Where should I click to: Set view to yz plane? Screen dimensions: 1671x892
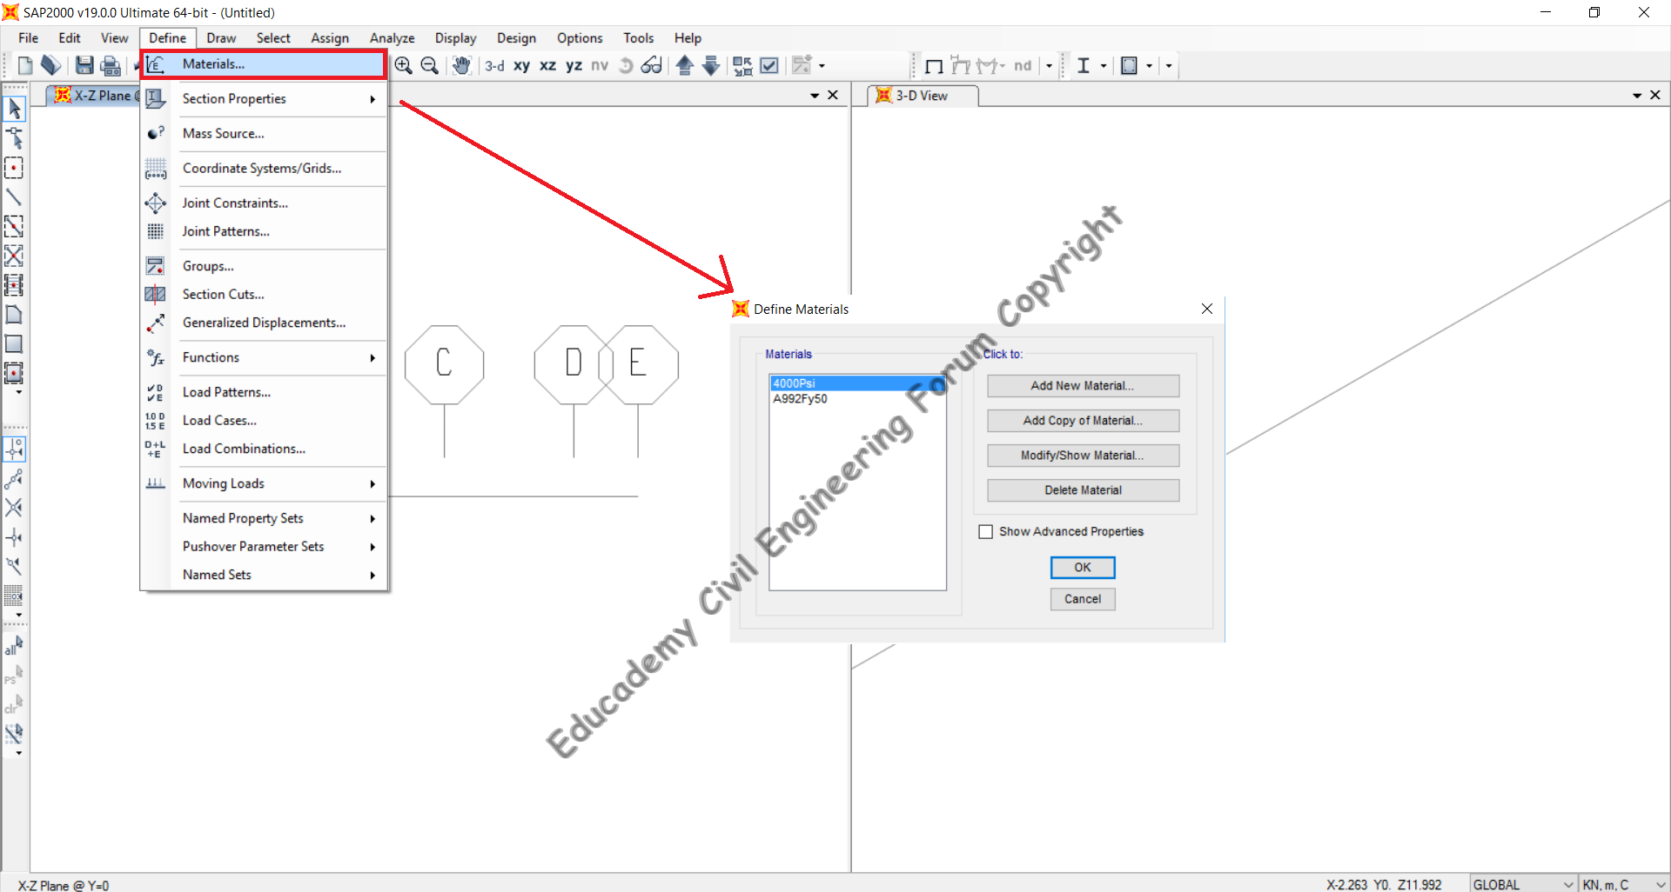(x=574, y=65)
